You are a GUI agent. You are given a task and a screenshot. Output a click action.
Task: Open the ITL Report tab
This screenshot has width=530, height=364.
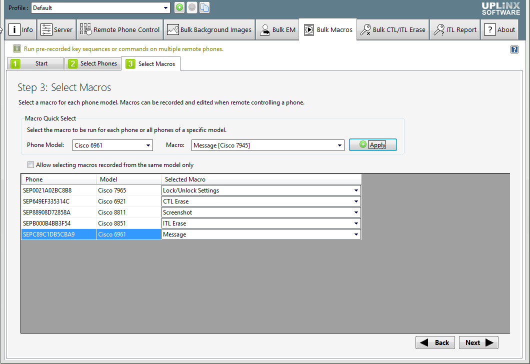click(x=455, y=29)
